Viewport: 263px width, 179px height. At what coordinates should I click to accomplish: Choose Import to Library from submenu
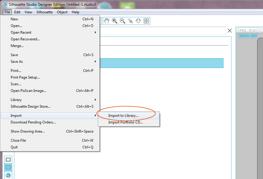pyautogui.click(x=123, y=116)
